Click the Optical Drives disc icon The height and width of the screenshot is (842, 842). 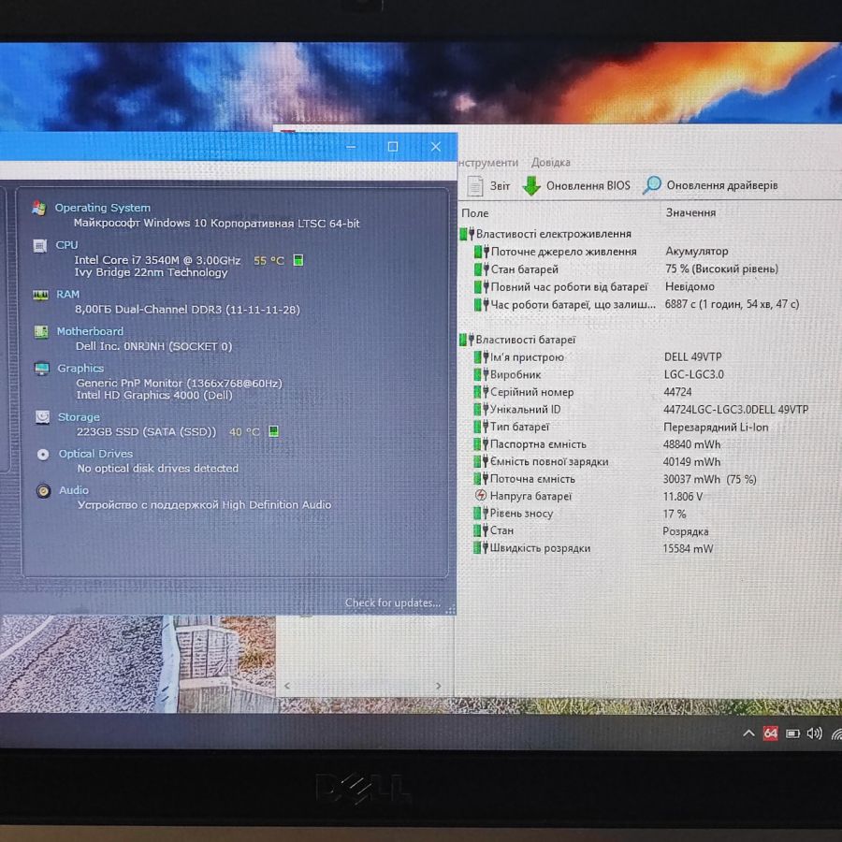(x=43, y=455)
